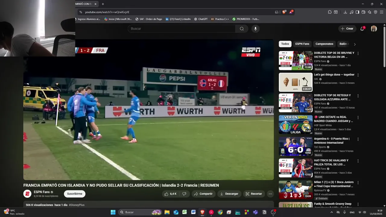Open the YouTube account avatar menu
The height and width of the screenshot is (217, 386).
coord(374,29)
